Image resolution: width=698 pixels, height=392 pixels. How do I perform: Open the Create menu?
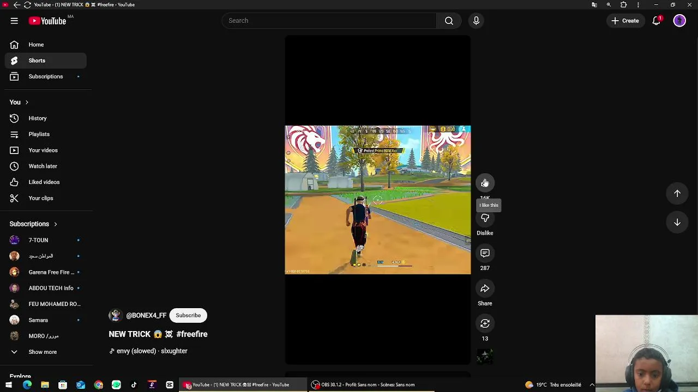[x=625, y=21]
